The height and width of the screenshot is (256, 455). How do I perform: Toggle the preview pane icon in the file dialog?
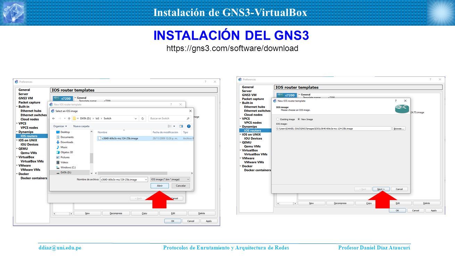[181, 126]
